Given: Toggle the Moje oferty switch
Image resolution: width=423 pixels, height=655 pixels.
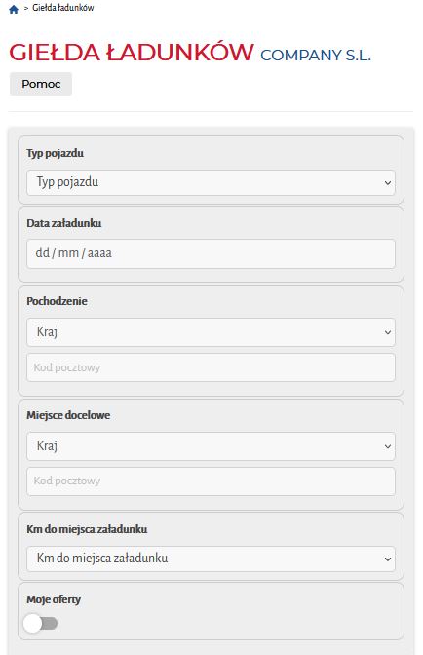Looking at the screenshot, I should click(x=41, y=624).
